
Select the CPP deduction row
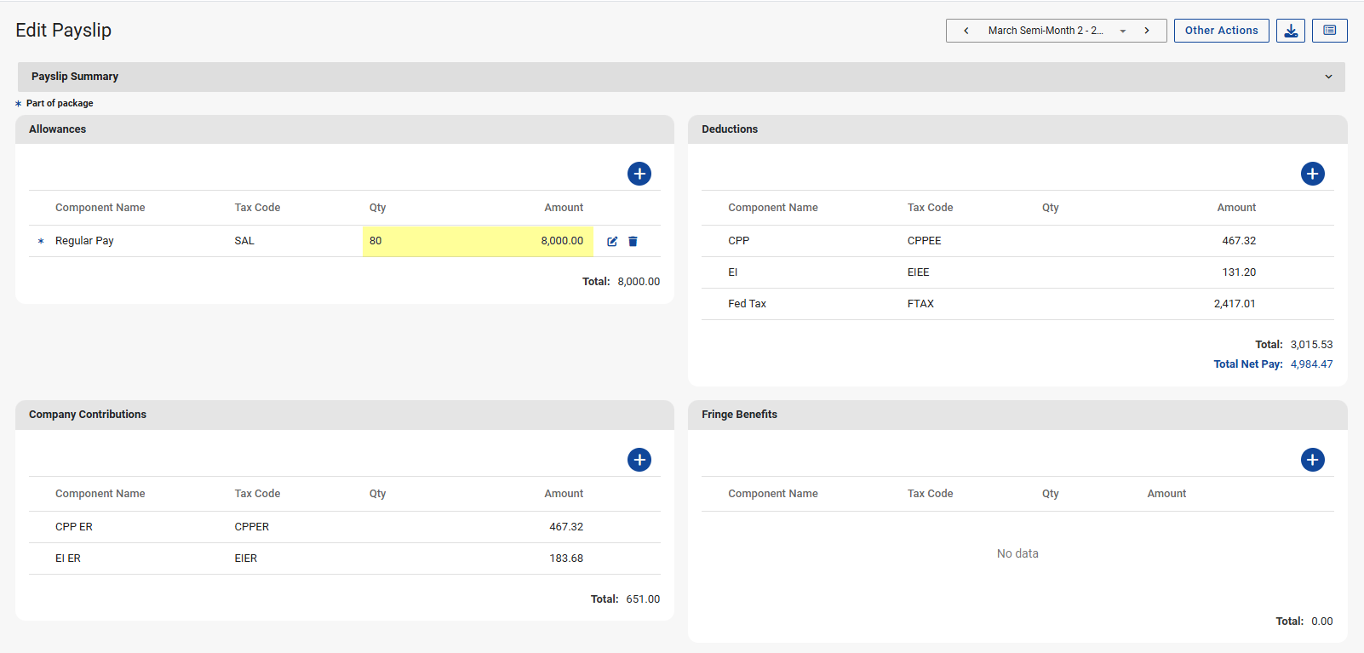[x=738, y=241]
